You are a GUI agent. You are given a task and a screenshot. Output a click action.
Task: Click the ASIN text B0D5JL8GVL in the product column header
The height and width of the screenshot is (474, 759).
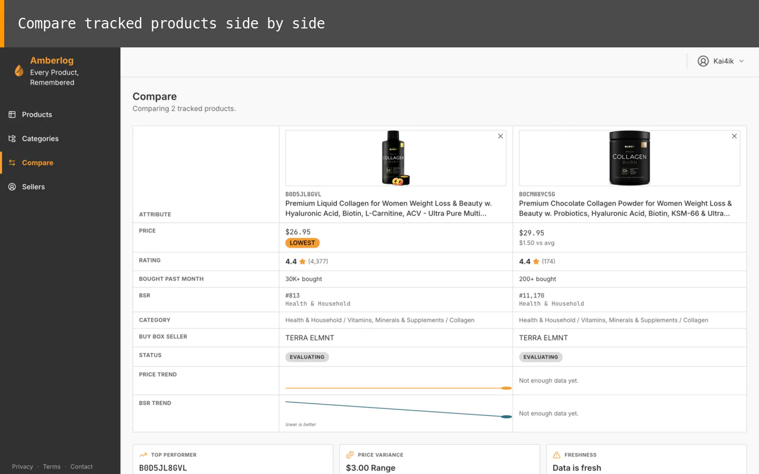(x=303, y=194)
